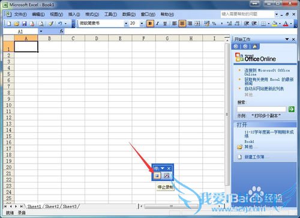300x218 pixels.
Task: Go forward in the task pane
Action: coord(245,47)
